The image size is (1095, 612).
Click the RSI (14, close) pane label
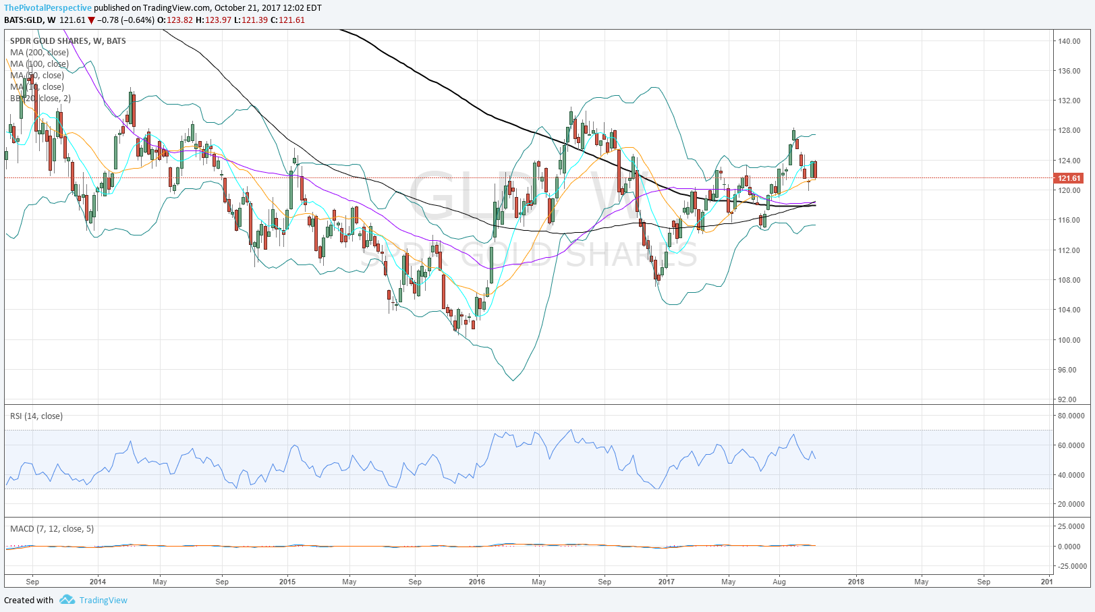[x=36, y=416]
